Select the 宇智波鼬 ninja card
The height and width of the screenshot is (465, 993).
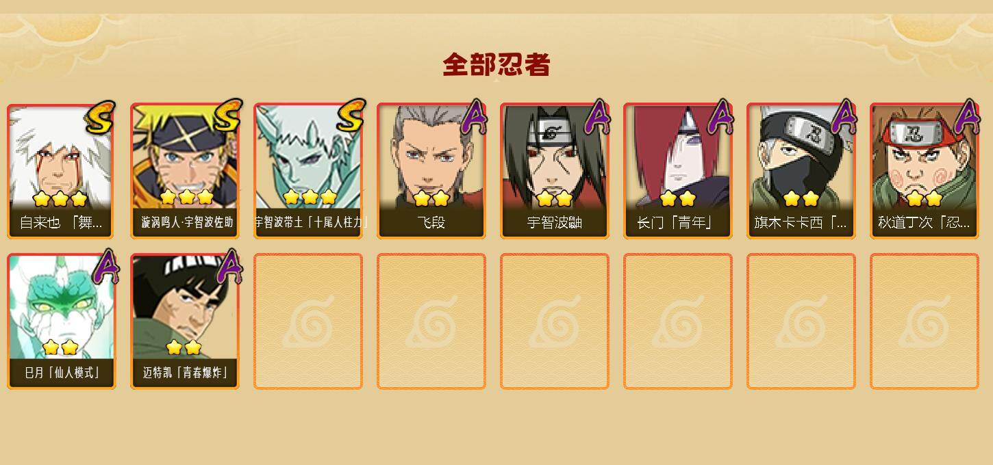coord(555,171)
